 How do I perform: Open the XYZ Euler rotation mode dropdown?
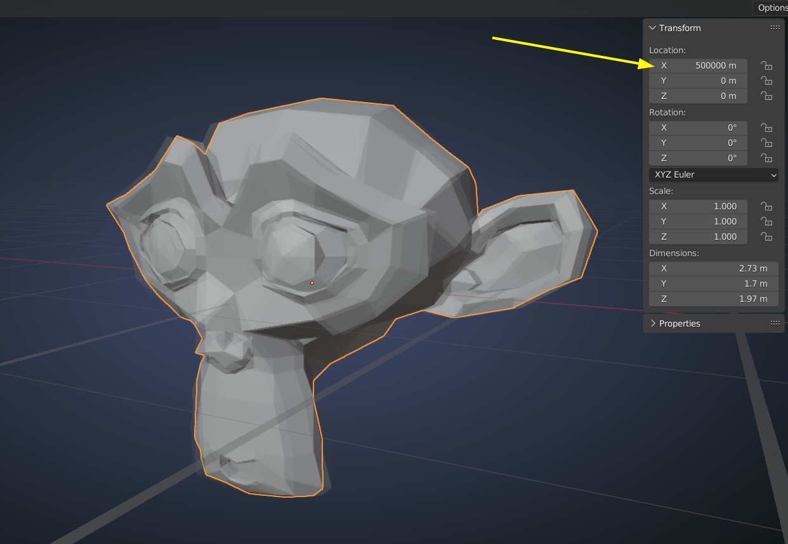tap(714, 174)
